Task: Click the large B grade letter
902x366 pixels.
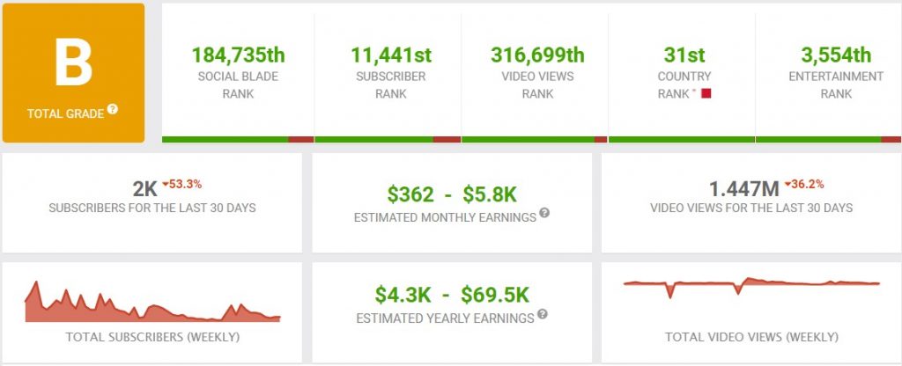Action: coord(74,62)
